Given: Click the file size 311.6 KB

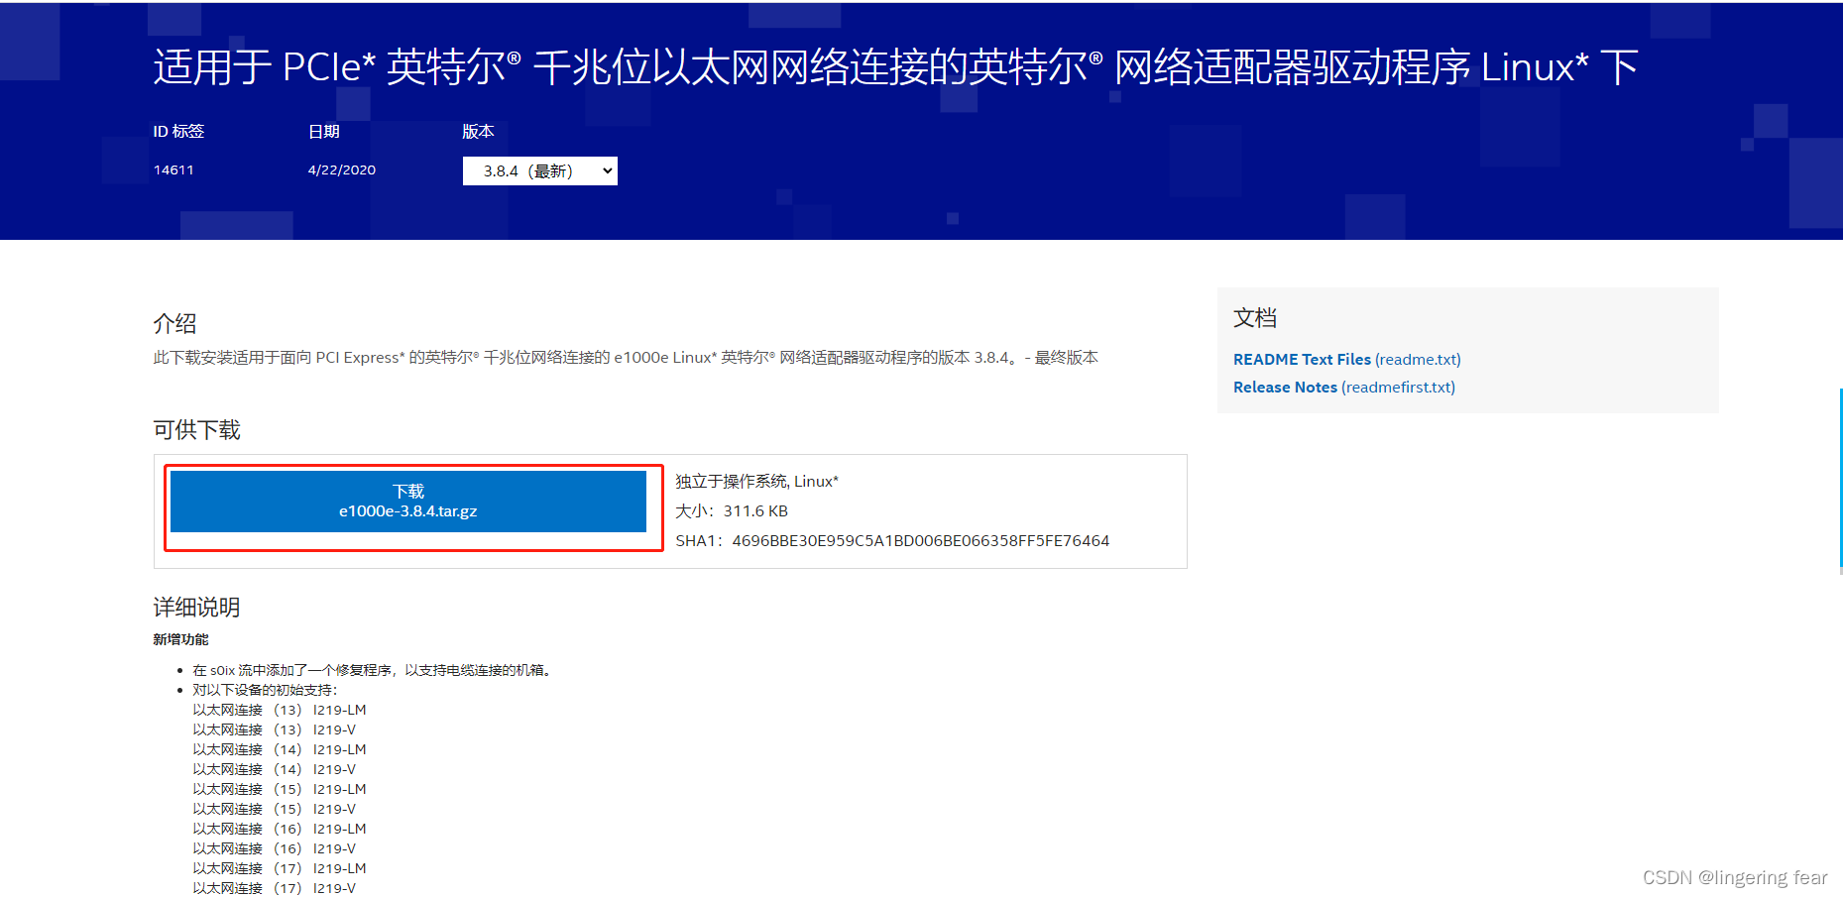Looking at the screenshot, I should pos(755,510).
